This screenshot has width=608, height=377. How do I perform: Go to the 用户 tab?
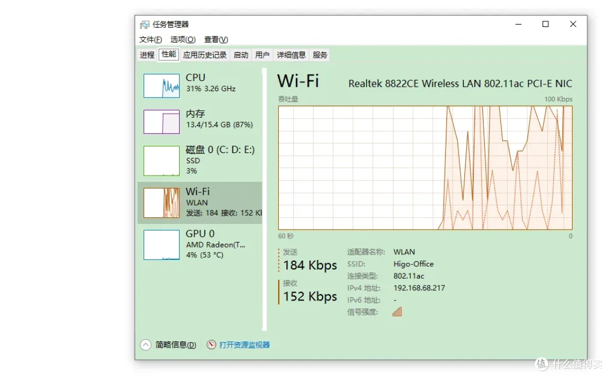click(x=262, y=55)
